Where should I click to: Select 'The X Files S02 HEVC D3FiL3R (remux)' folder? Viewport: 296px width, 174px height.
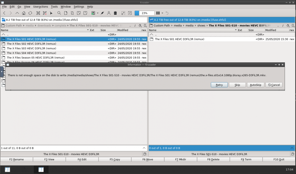pyautogui.click(x=74, y=44)
